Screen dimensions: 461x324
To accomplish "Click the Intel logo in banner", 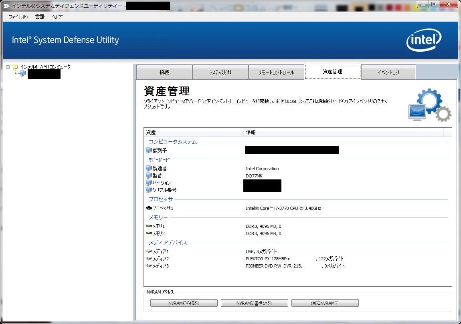I will (424, 40).
